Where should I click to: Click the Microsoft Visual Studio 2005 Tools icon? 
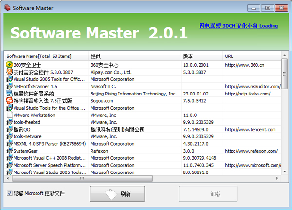pos(9,172)
